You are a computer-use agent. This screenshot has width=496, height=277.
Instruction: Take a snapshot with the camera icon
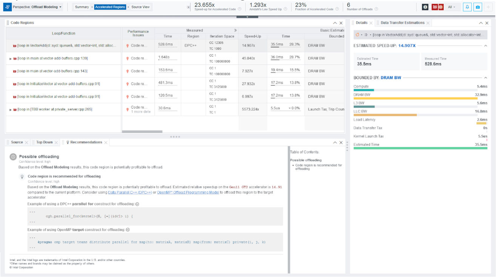(x=478, y=7)
